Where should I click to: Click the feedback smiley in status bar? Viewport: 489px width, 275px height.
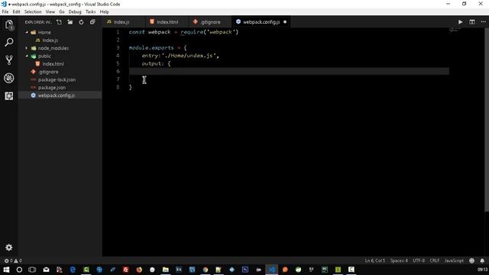pos(471,260)
